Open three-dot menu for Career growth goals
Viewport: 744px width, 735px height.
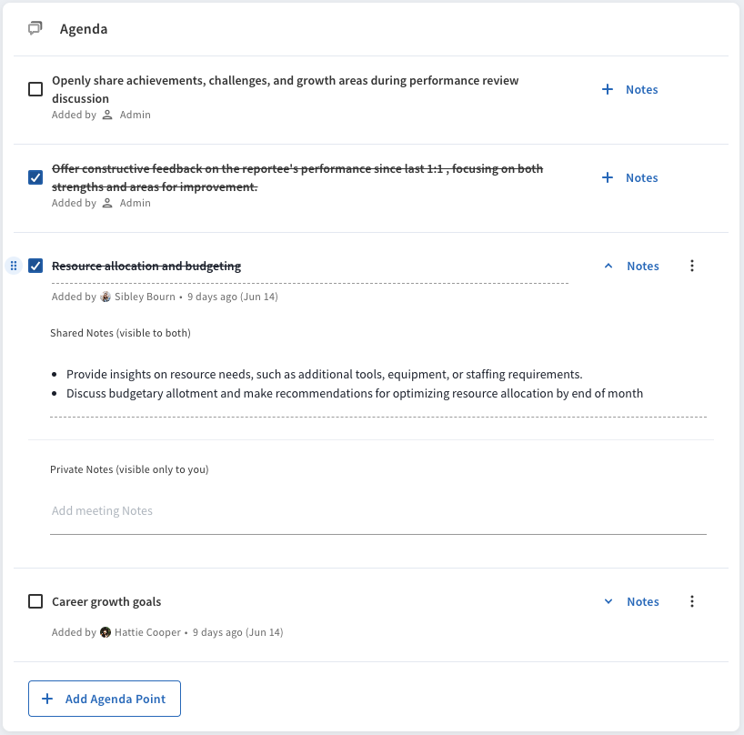[x=692, y=601]
